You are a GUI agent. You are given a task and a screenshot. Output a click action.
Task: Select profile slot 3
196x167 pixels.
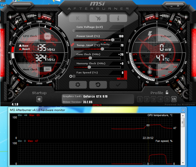(154, 99)
